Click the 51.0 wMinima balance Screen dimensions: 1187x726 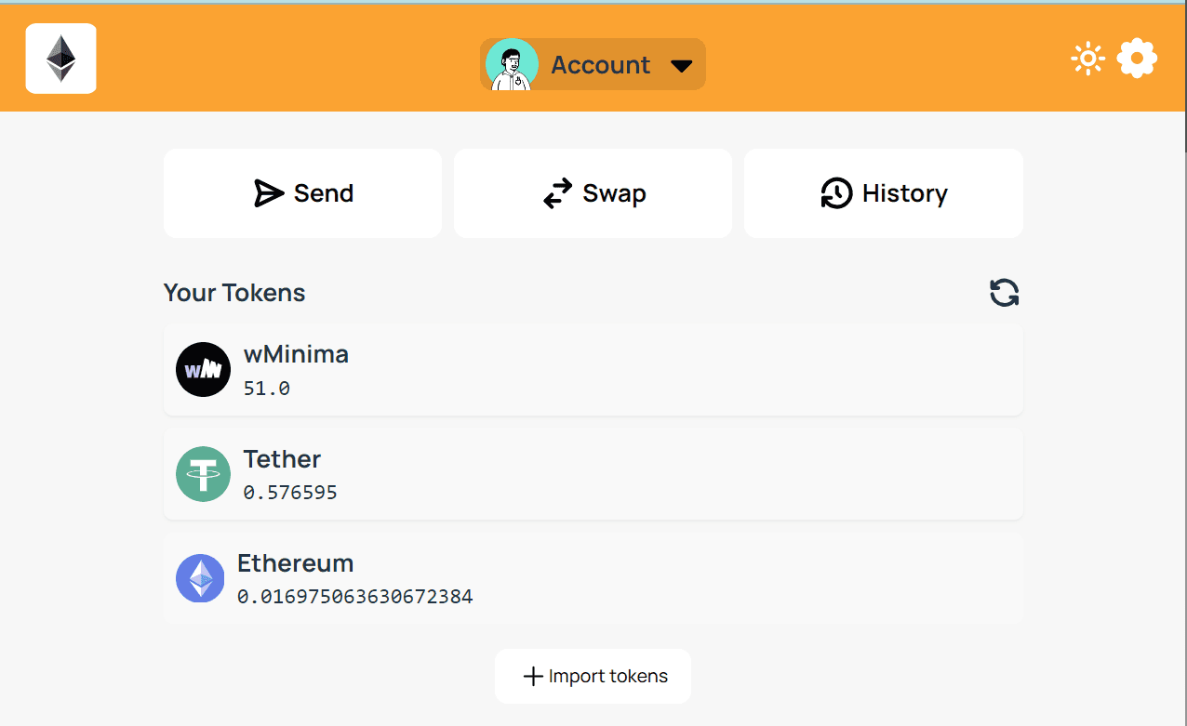(x=267, y=389)
